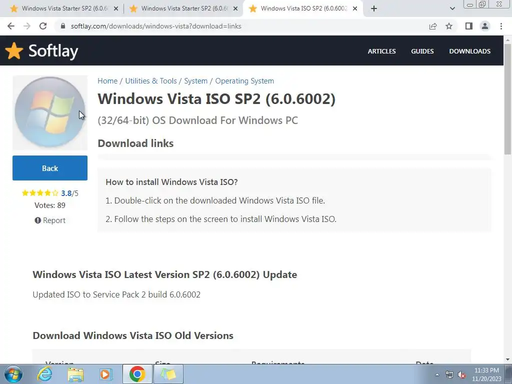The height and width of the screenshot is (384, 512).
Task: Select the Windows Vista ISO SP2 tab
Action: click(x=303, y=8)
